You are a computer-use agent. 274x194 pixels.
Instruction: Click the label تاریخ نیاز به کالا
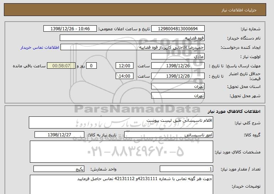tap(102, 135)
